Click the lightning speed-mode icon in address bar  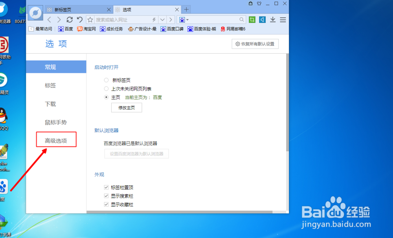click(154, 20)
